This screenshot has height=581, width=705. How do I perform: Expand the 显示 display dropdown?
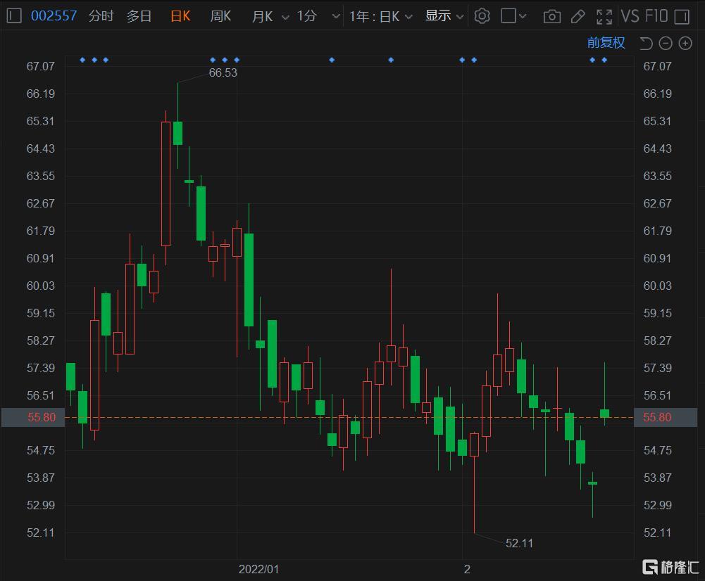coord(444,16)
